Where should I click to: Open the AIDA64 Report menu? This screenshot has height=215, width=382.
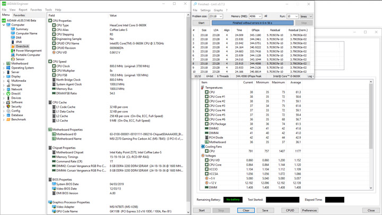coord(23,10)
